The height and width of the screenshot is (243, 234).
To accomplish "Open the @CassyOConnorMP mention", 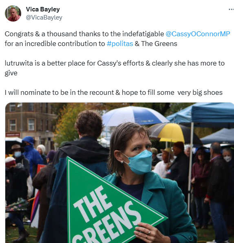I will click(x=198, y=34).
